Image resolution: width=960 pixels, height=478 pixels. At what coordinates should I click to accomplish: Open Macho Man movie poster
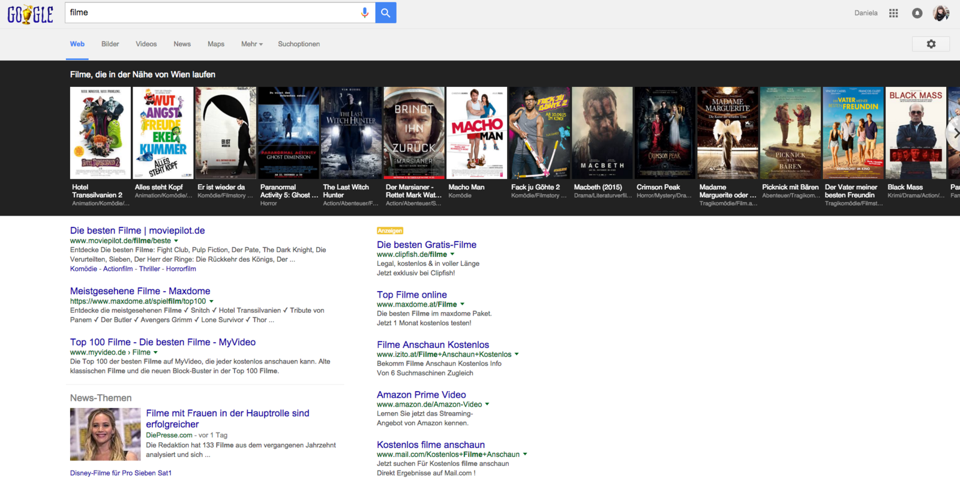click(476, 133)
